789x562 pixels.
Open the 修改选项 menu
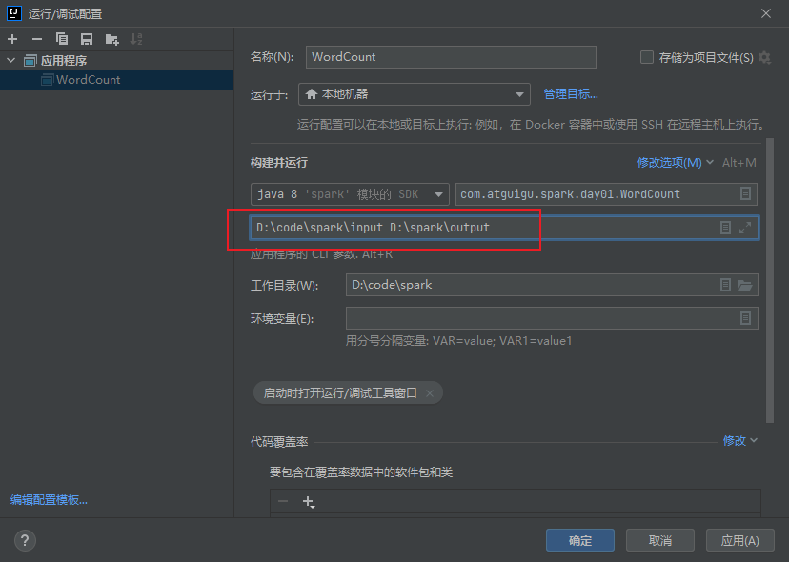[675, 163]
